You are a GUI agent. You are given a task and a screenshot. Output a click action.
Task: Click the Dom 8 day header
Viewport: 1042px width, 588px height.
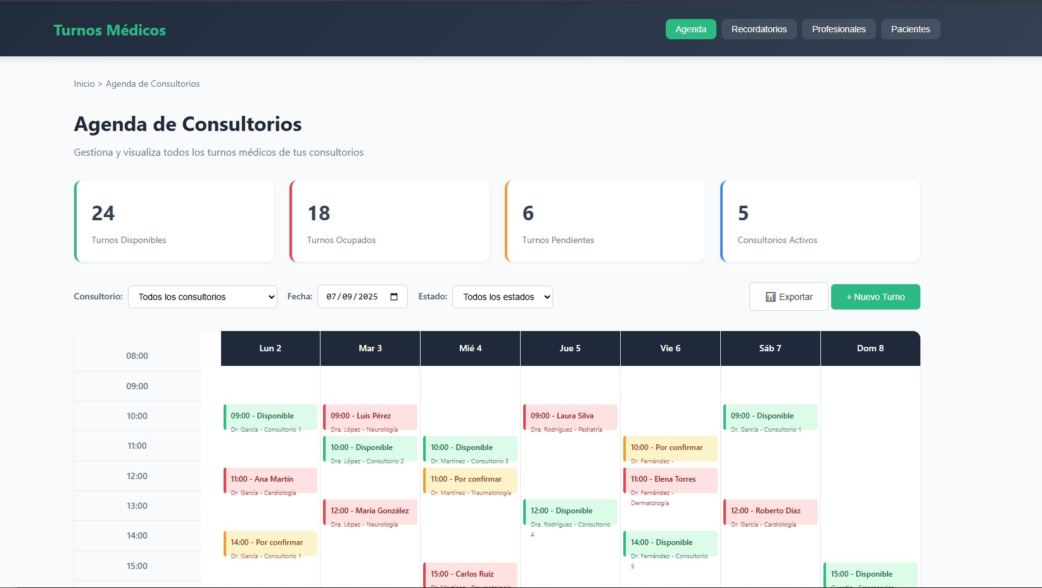tap(870, 348)
